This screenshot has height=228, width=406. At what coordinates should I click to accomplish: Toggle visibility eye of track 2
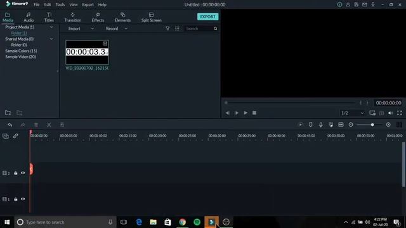click(x=23, y=173)
